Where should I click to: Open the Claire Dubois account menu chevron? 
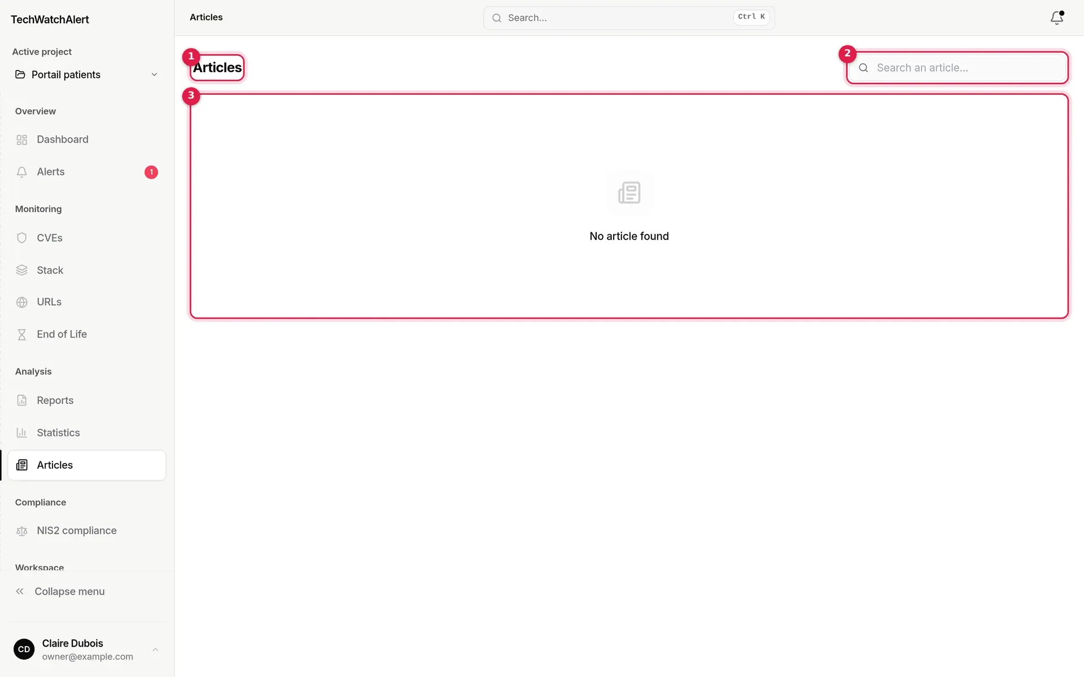[x=155, y=649]
